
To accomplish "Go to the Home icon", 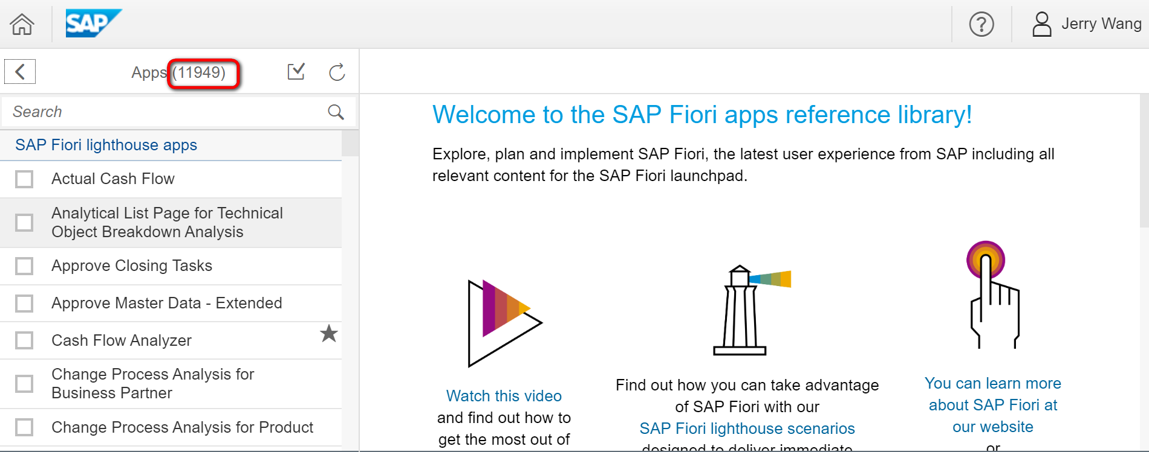I will click(22, 24).
